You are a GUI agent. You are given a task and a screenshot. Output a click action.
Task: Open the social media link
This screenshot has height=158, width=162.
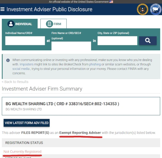pyautogui.click(x=21, y=69)
